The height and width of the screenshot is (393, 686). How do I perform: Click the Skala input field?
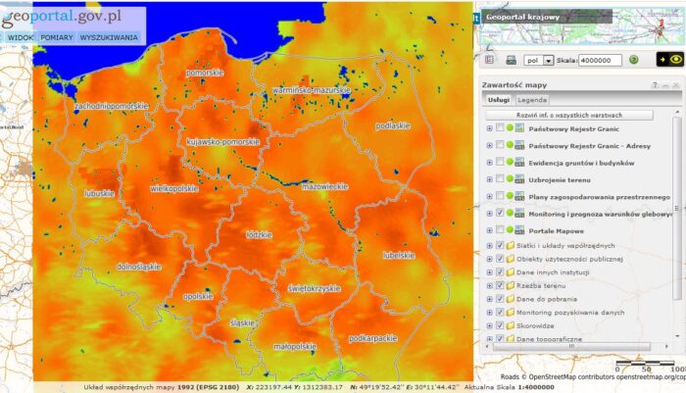pos(601,60)
